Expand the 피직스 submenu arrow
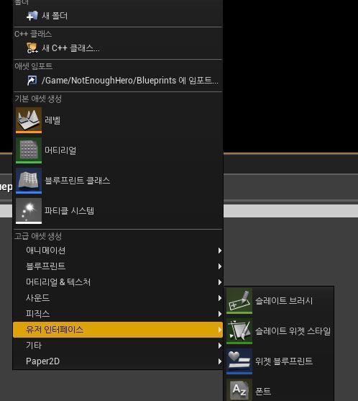 click(220, 314)
